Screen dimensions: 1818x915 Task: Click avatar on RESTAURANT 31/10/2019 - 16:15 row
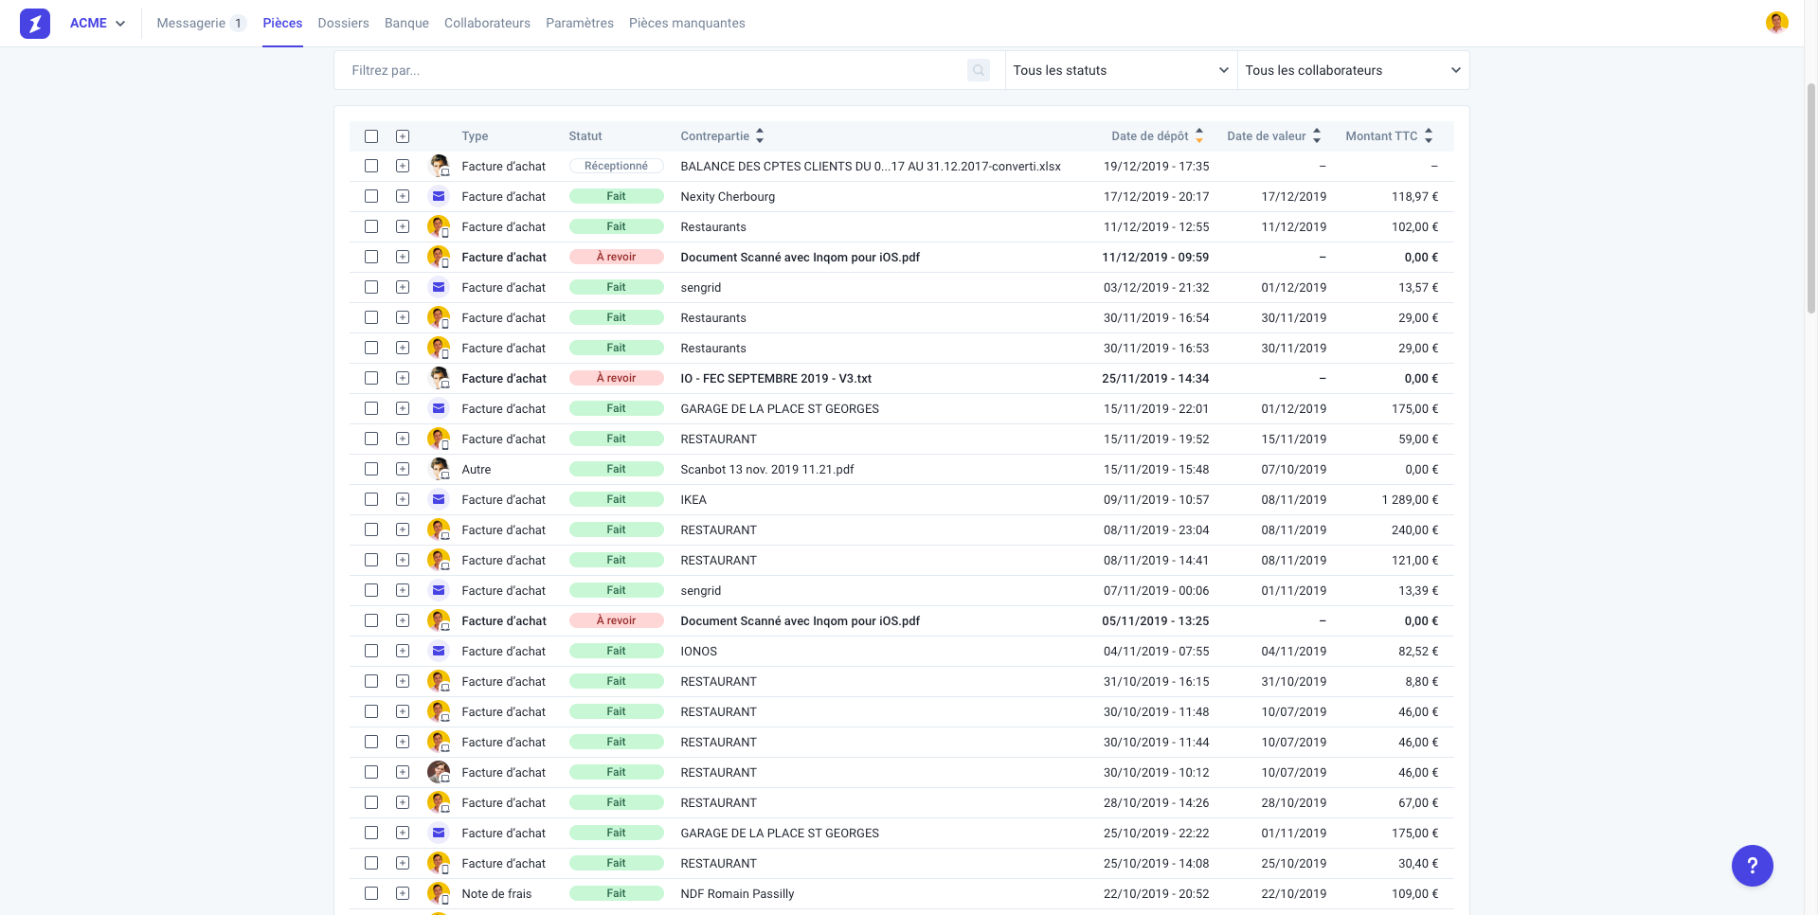point(439,681)
